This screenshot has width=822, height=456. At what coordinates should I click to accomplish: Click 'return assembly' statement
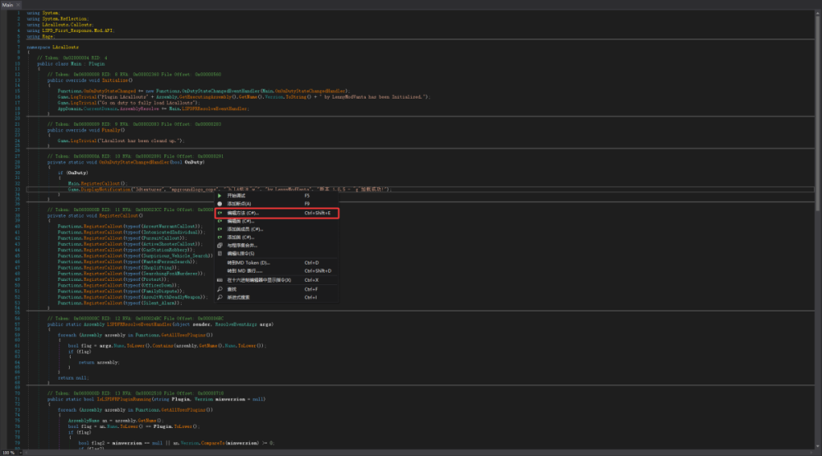pos(99,362)
